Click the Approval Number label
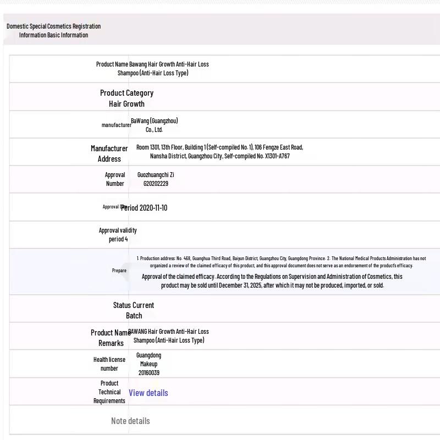 pyautogui.click(x=115, y=179)
